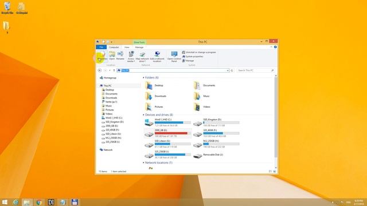Switch to the Manage ribbon tab
Screen dimensions: 367x206
pyautogui.click(x=139, y=47)
